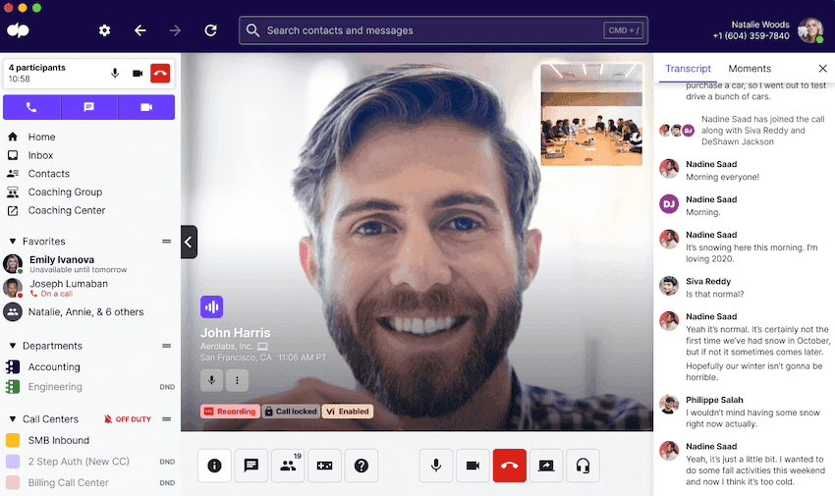Click 'Morning everyone!' transcript line
835x496 pixels.
[x=722, y=177]
